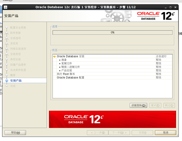This screenshot has width=182, height=141.
Task: Click the disabled 下一步(N) button
Action: pyautogui.click(x=119, y=132)
